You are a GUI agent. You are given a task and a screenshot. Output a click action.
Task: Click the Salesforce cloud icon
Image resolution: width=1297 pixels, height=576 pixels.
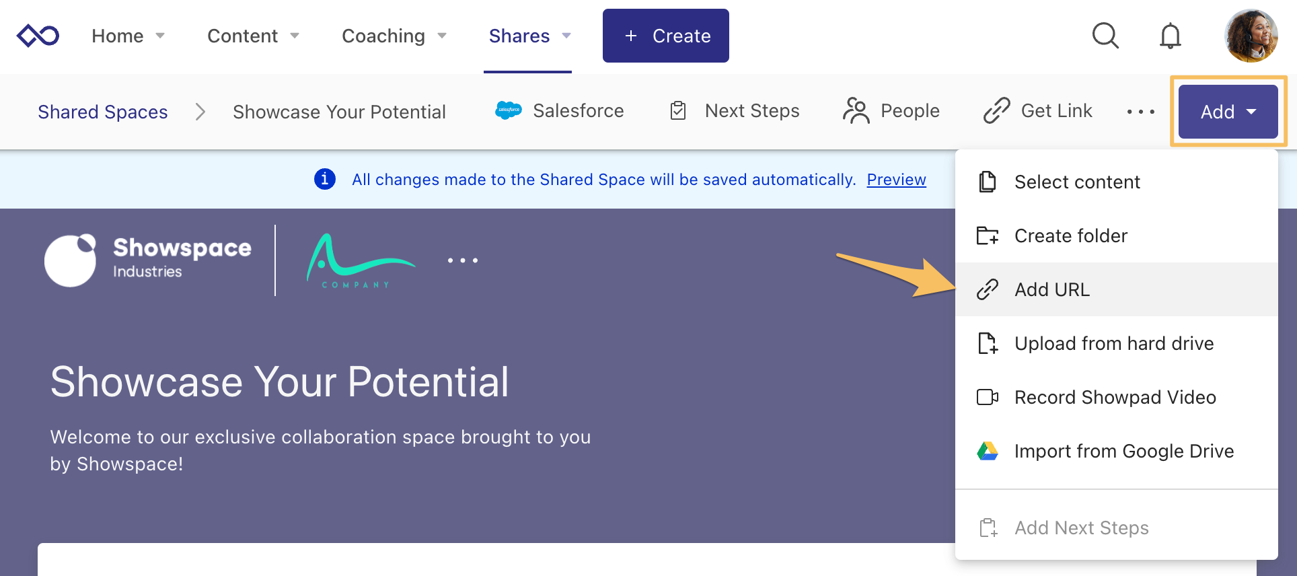(x=509, y=110)
